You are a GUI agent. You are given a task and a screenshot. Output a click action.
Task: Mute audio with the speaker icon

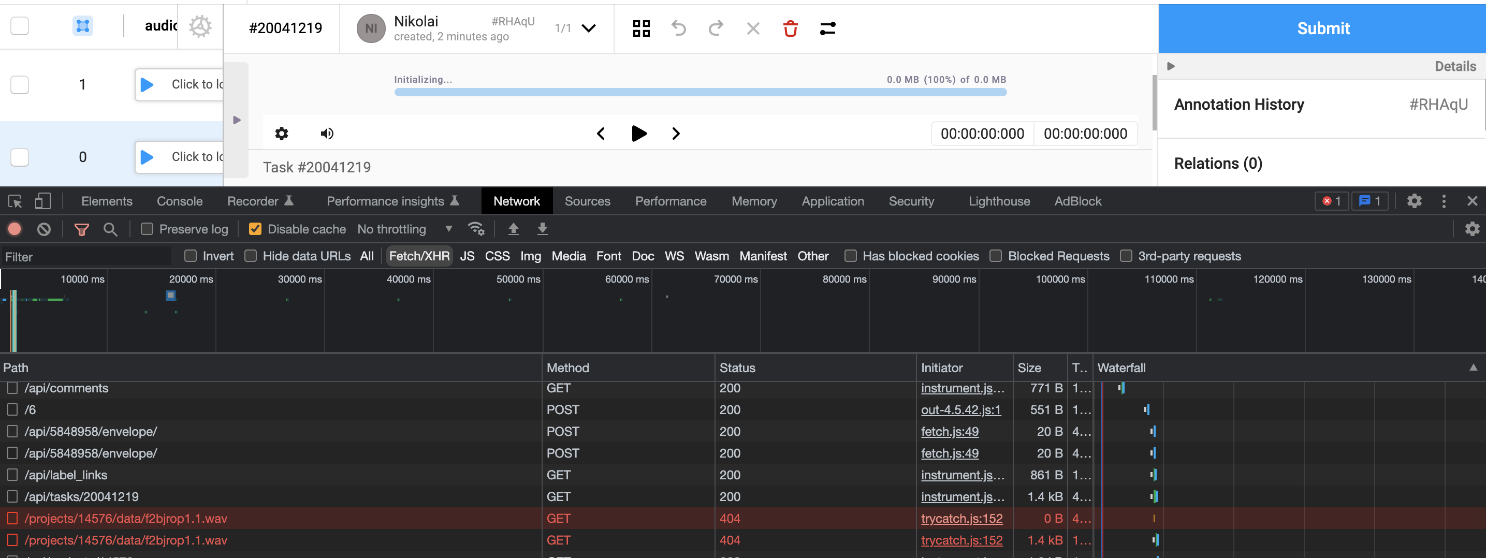(x=327, y=134)
